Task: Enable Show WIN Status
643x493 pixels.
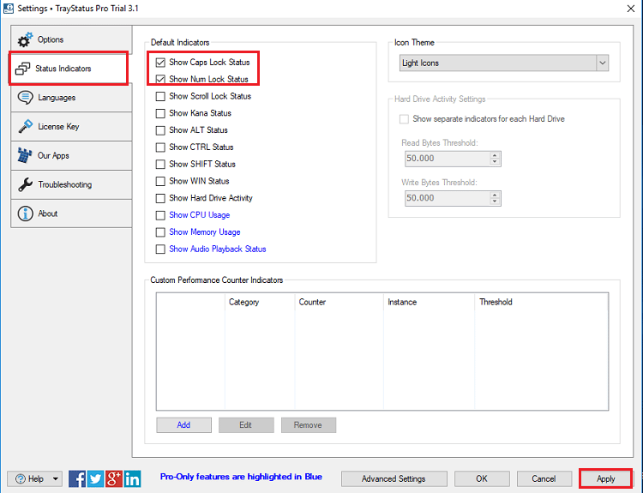Action: pos(160,181)
